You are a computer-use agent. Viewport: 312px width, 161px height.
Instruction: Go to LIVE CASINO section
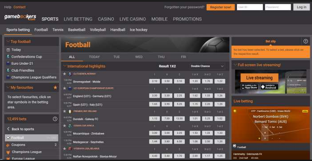(x=133, y=19)
